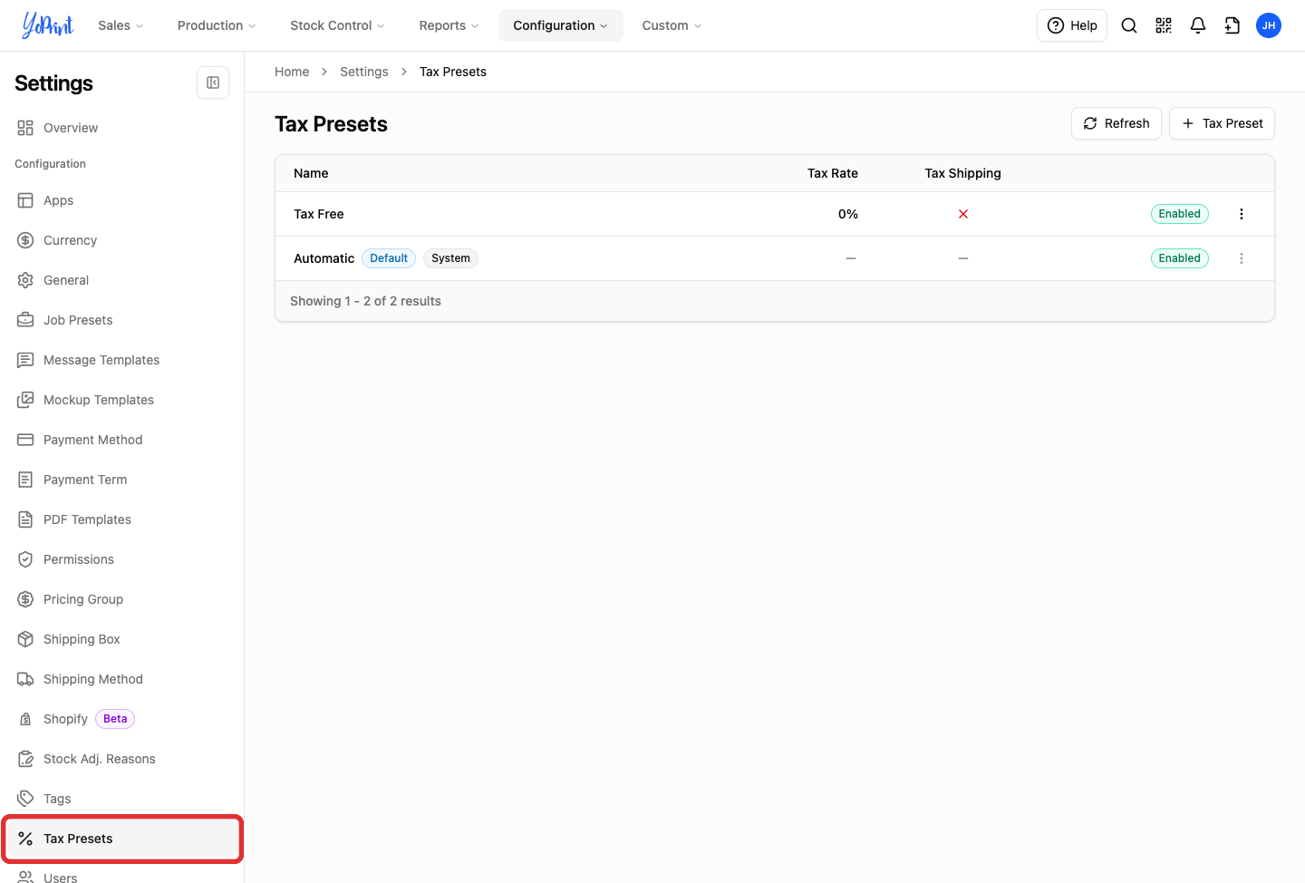This screenshot has height=883, width=1305.
Task: Go to Overview in Settings sidebar
Action: (x=121, y=128)
